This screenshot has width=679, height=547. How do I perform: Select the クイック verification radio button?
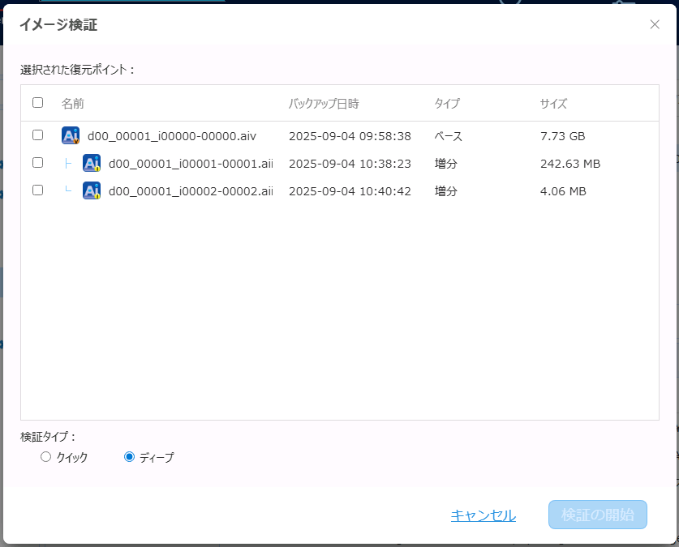pyautogui.click(x=45, y=457)
